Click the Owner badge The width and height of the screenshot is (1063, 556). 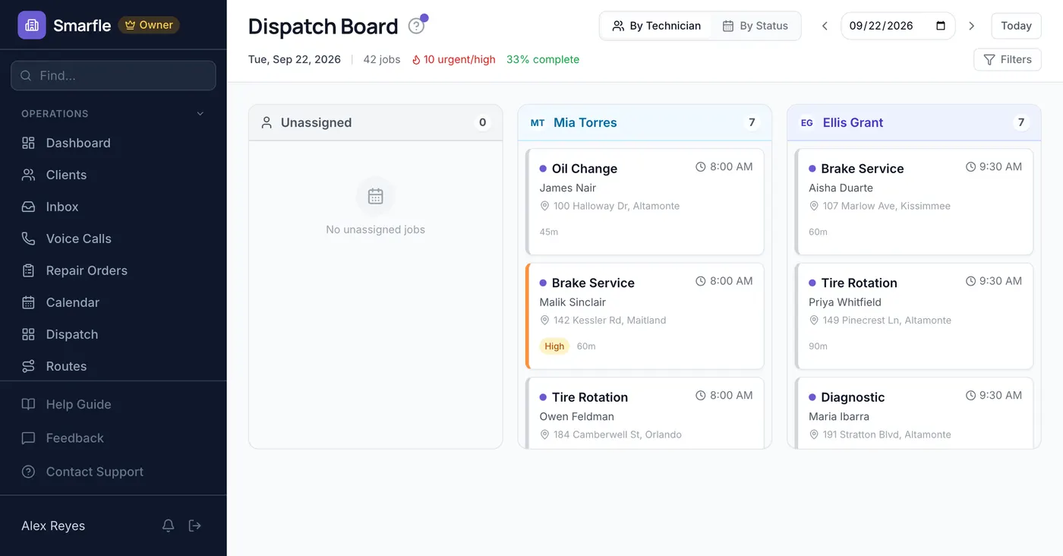[x=149, y=25]
